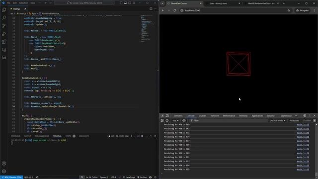Switch to the Debug Console panel tab
Viewport: 318px width, 179px height.
[42, 136]
